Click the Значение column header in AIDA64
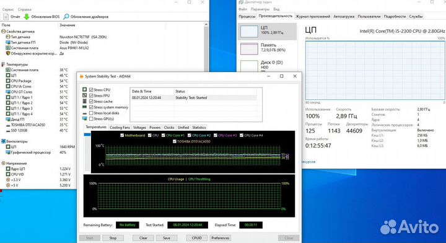 click(x=68, y=25)
